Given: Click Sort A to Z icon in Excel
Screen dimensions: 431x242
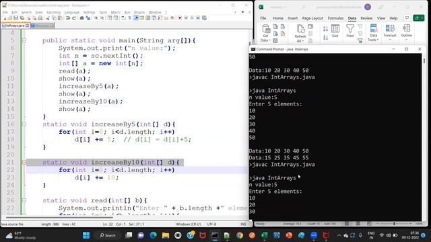Looking at the screenshot, I should click(325, 28).
